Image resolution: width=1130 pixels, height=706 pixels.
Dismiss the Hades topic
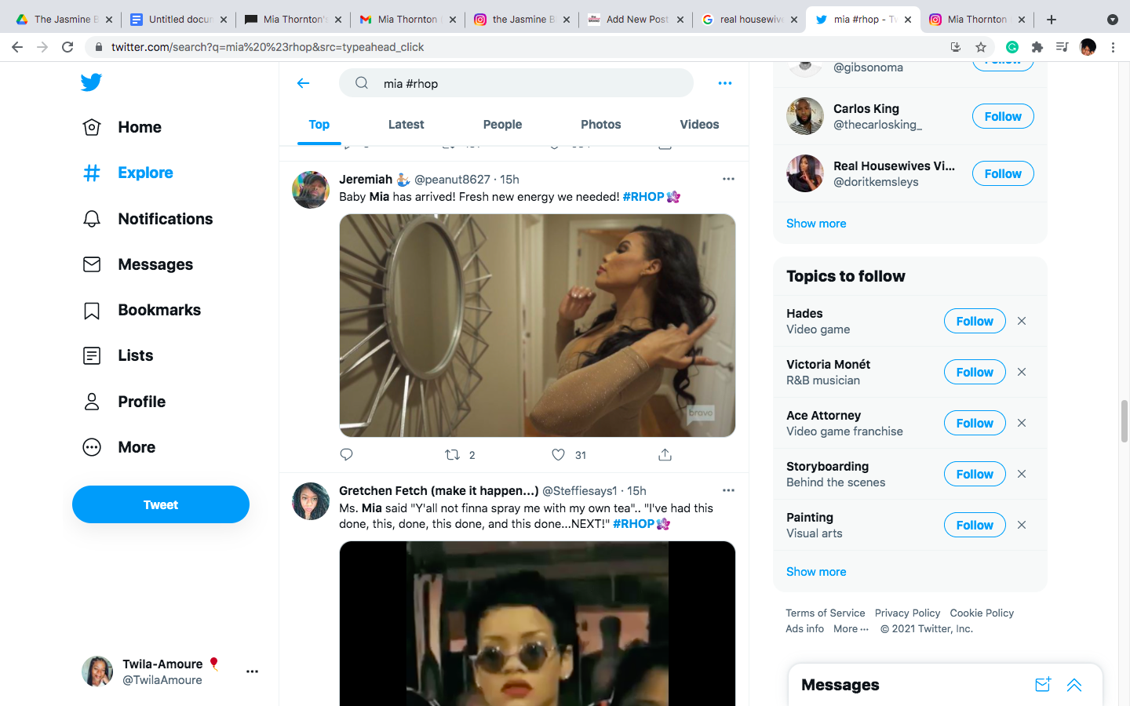pos(1022,321)
